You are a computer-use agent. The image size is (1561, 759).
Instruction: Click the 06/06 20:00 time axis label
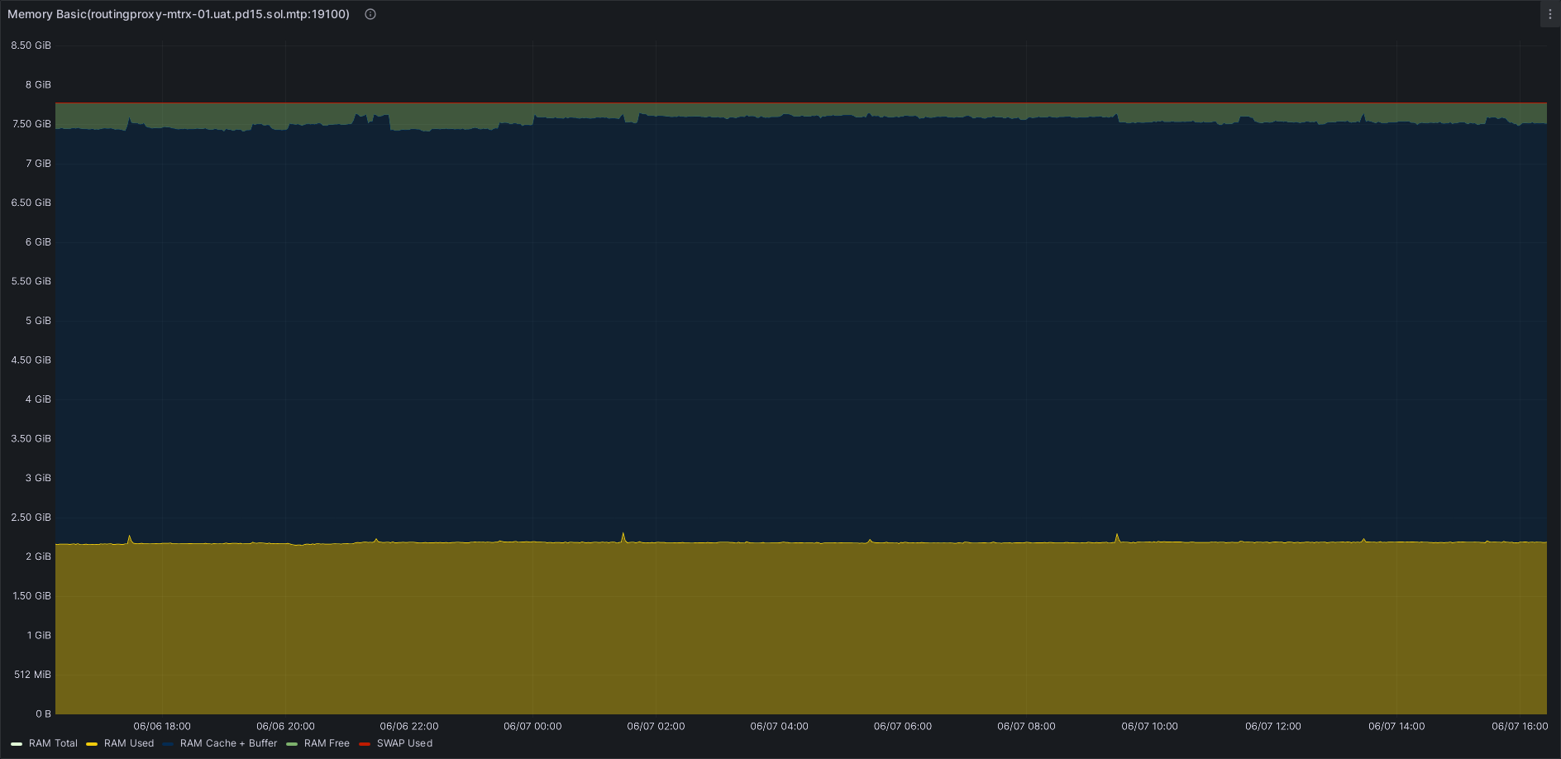click(x=285, y=726)
